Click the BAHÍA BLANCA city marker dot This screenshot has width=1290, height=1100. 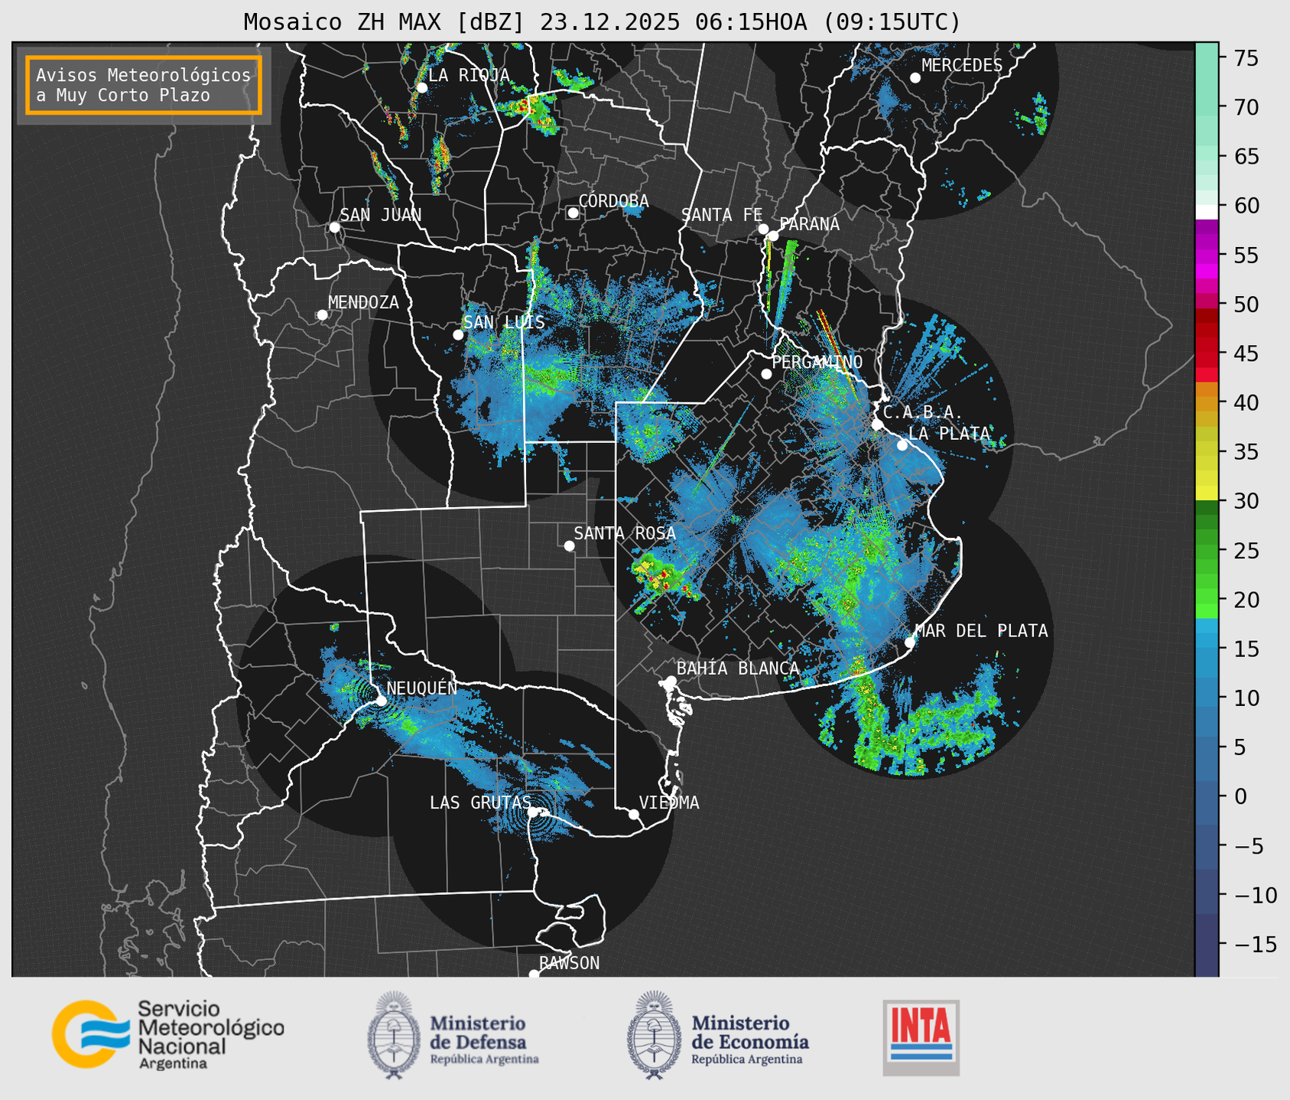tap(671, 681)
